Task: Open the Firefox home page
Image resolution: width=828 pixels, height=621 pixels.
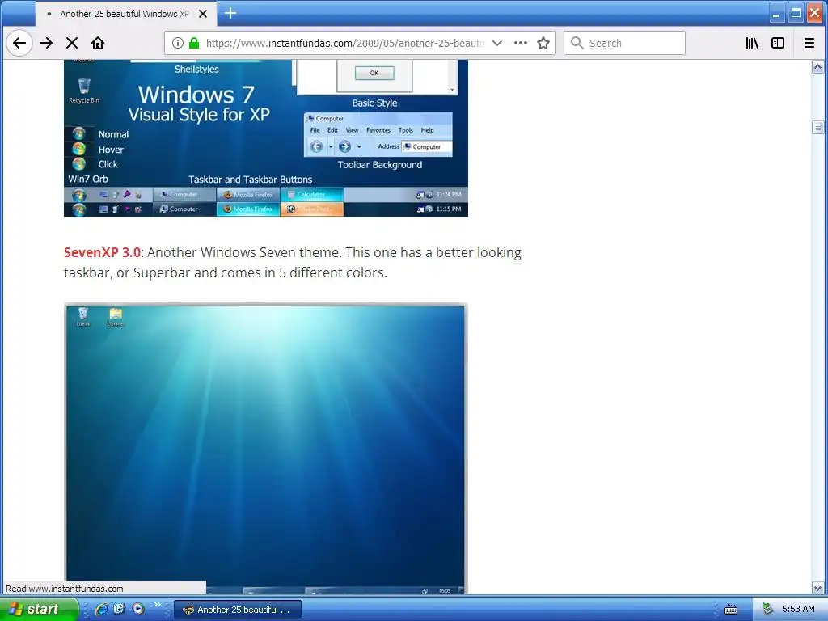Action: click(x=98, y=43)
